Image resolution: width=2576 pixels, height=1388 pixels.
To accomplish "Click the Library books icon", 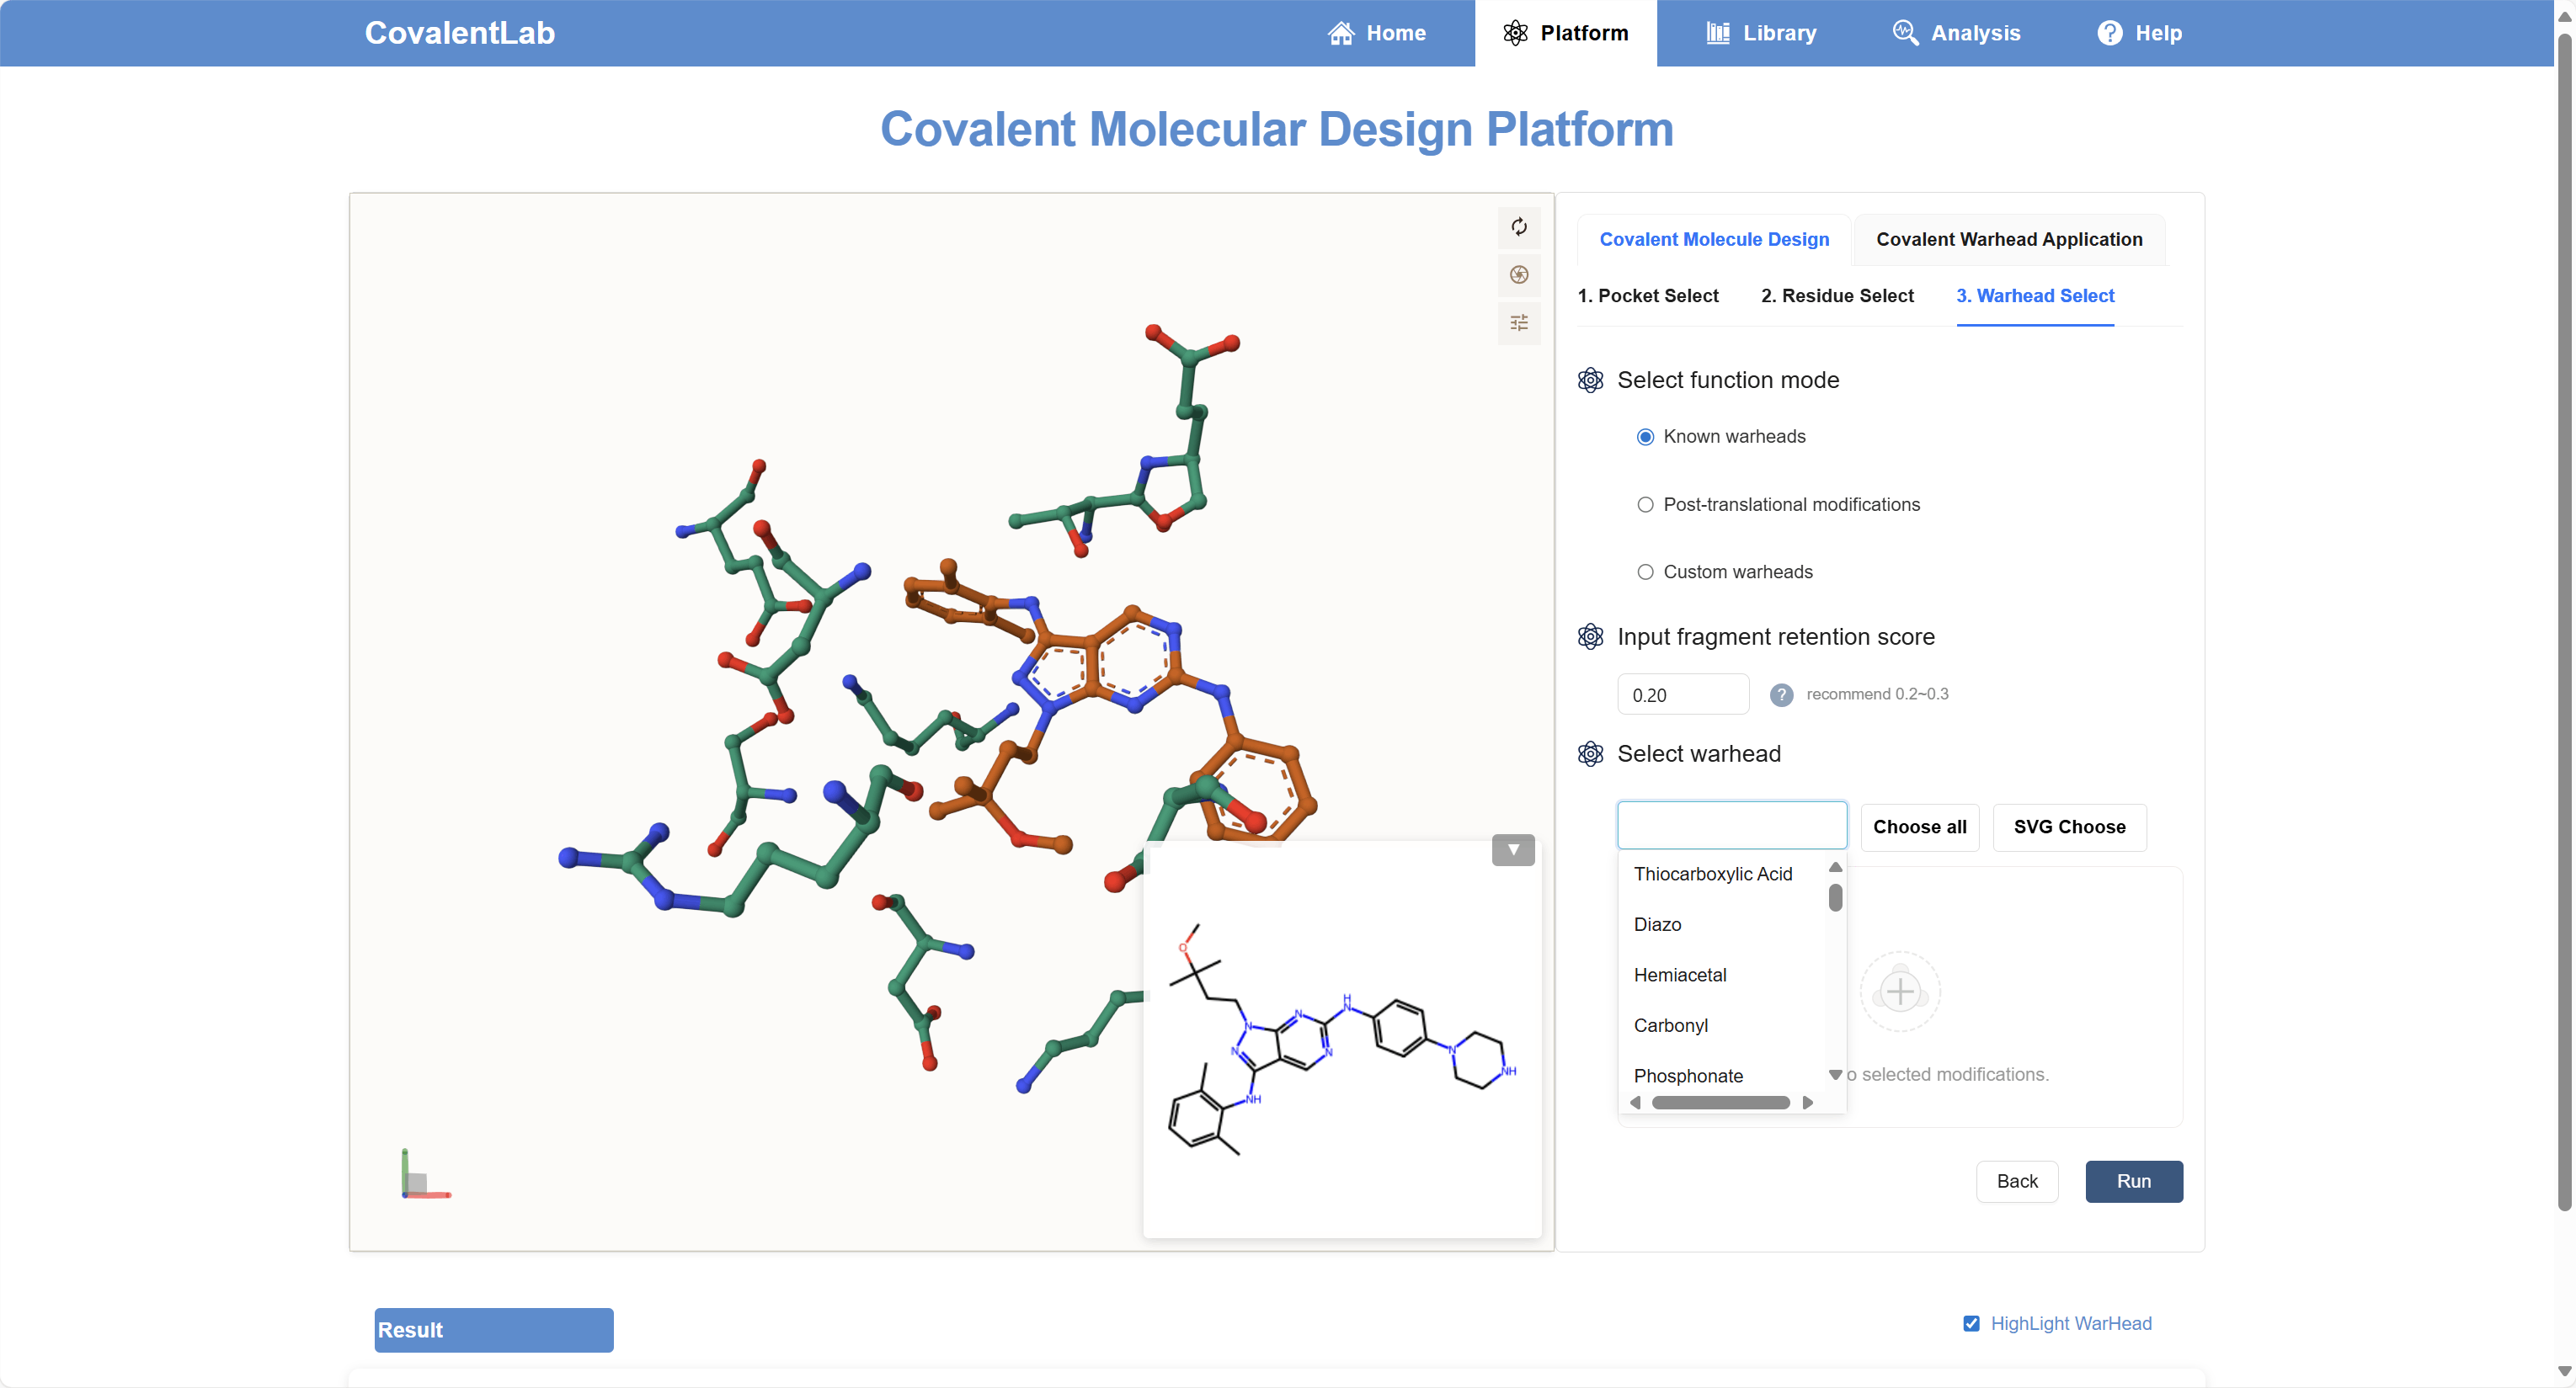I will coord(1717,33).
